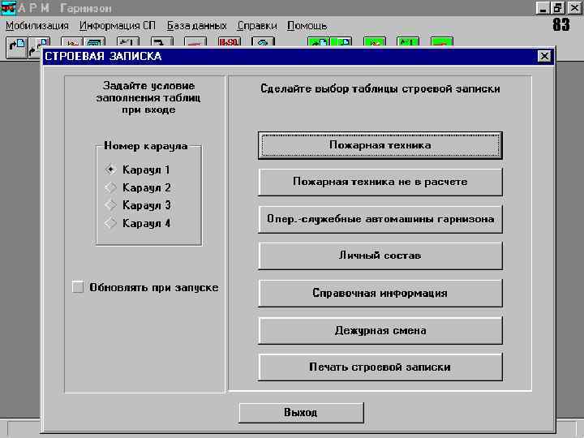584x438 pixels.
Task: Click the H2SO4 chemical toolbar icon
Action: [230, 42]
